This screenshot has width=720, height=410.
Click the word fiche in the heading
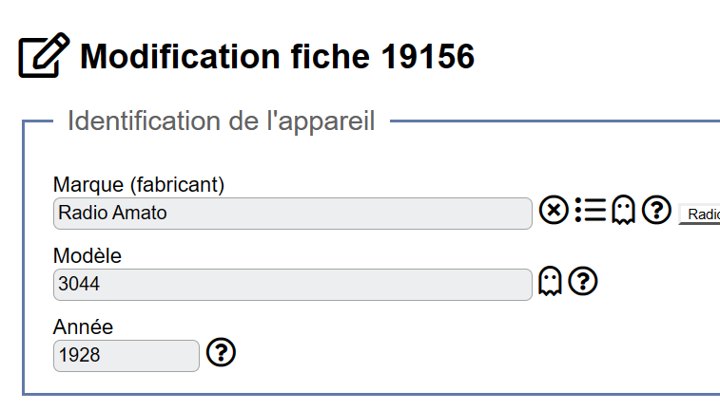pyautogui.click(x=330, y=56)
